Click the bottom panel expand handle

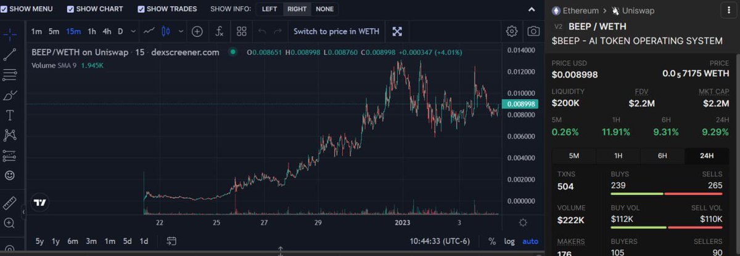tap(281, 250)
